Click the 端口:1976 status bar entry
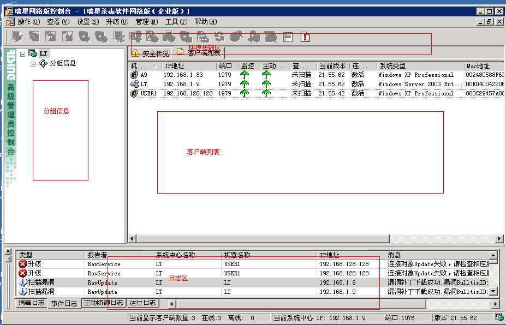This screenshot has width=506, height=325. click(x=400, y=318)
